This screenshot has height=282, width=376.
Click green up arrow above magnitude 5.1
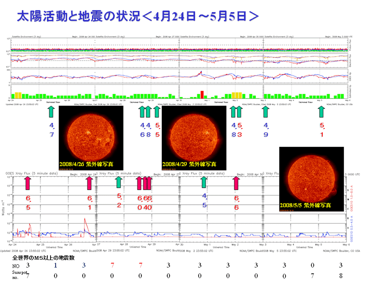click(321, 112)
